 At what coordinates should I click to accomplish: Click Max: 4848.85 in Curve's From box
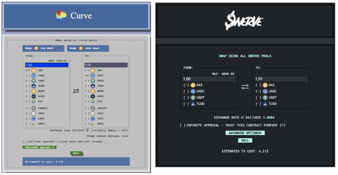point(57,61)
